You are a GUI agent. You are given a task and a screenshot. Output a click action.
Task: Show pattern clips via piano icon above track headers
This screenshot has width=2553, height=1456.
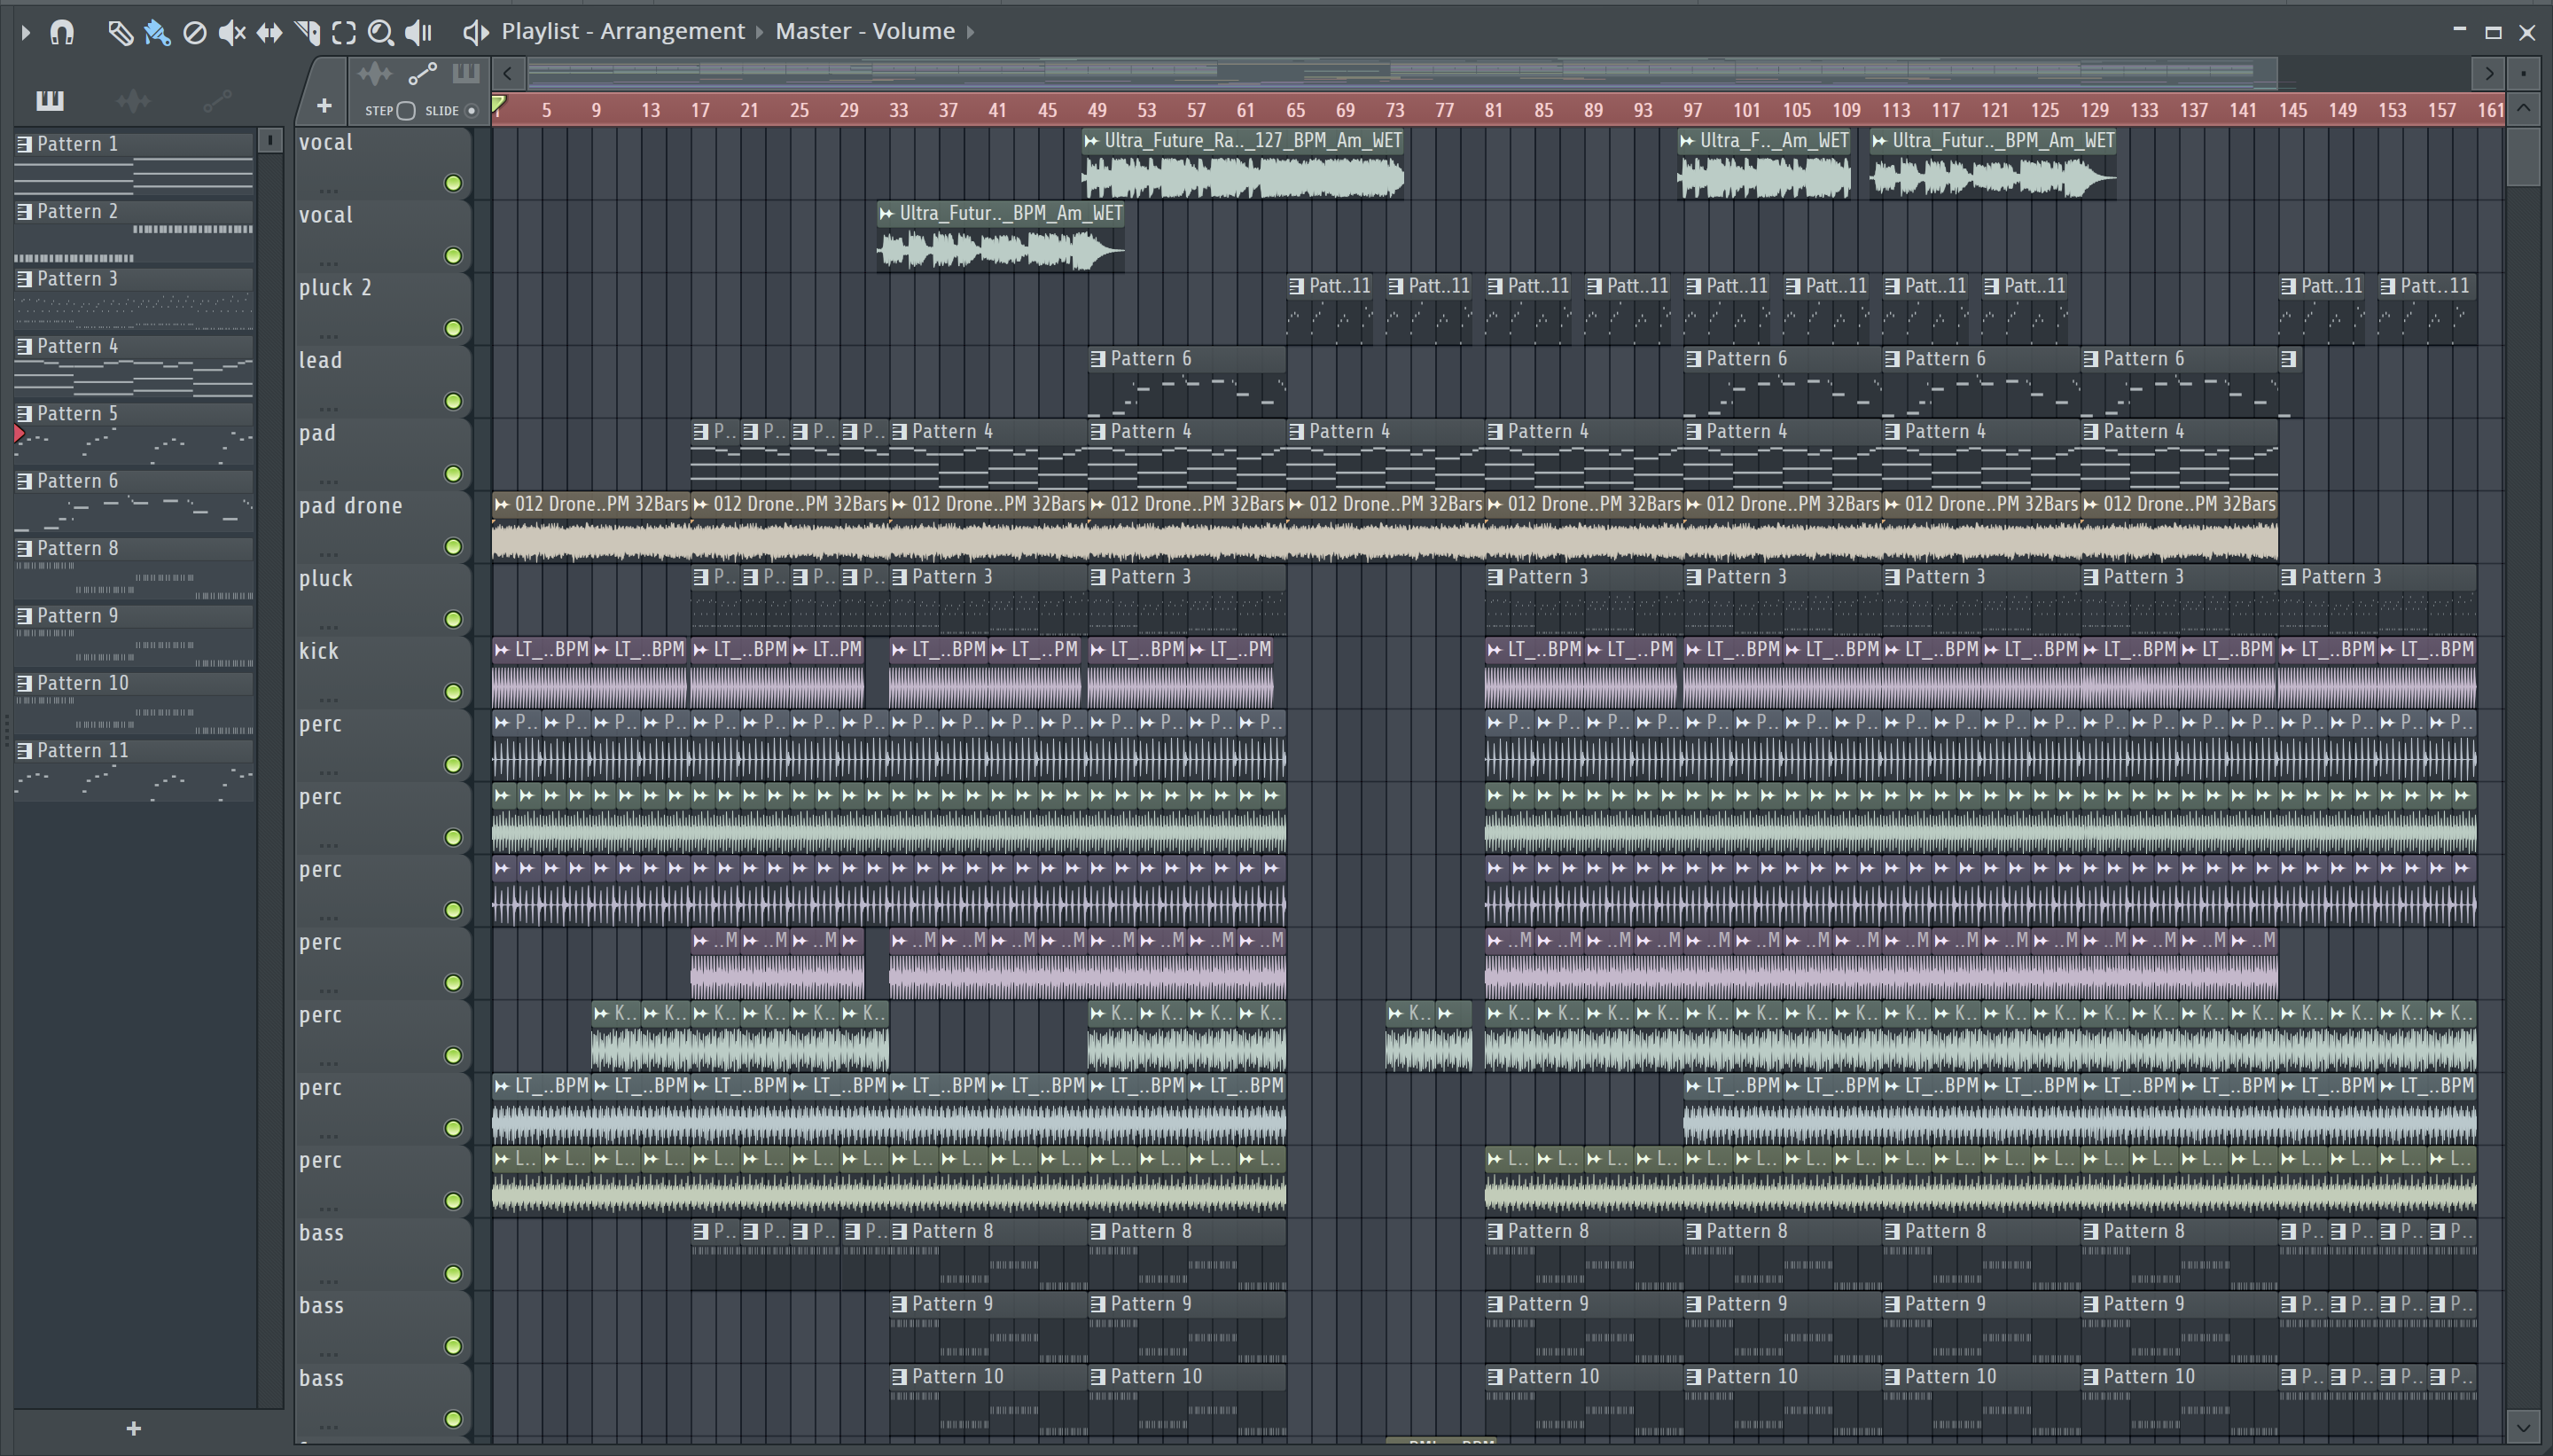465,73
